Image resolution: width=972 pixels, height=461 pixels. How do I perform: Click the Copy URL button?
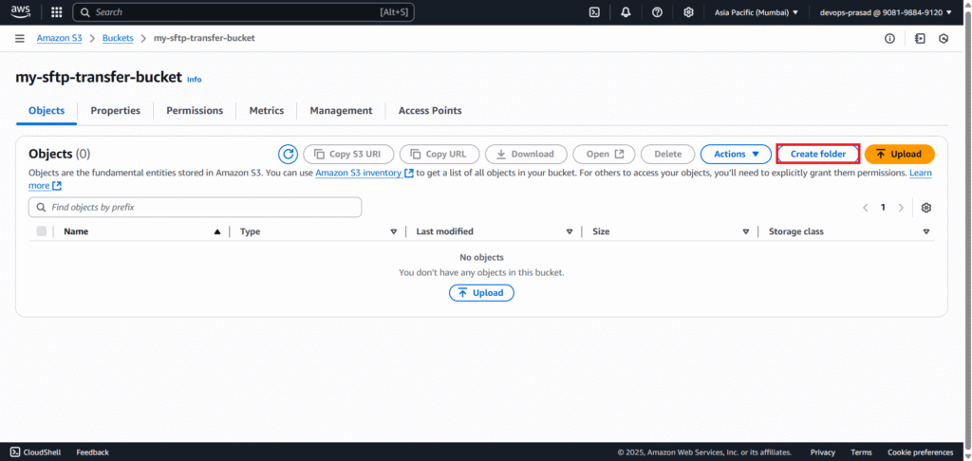[x=439, y=154]
